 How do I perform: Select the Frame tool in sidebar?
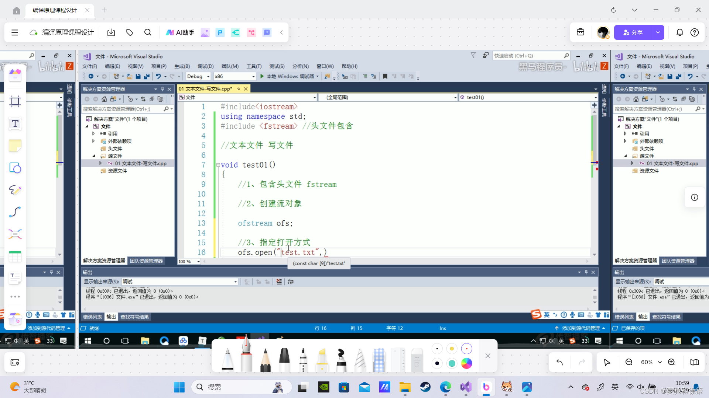[x=15, y=101]
